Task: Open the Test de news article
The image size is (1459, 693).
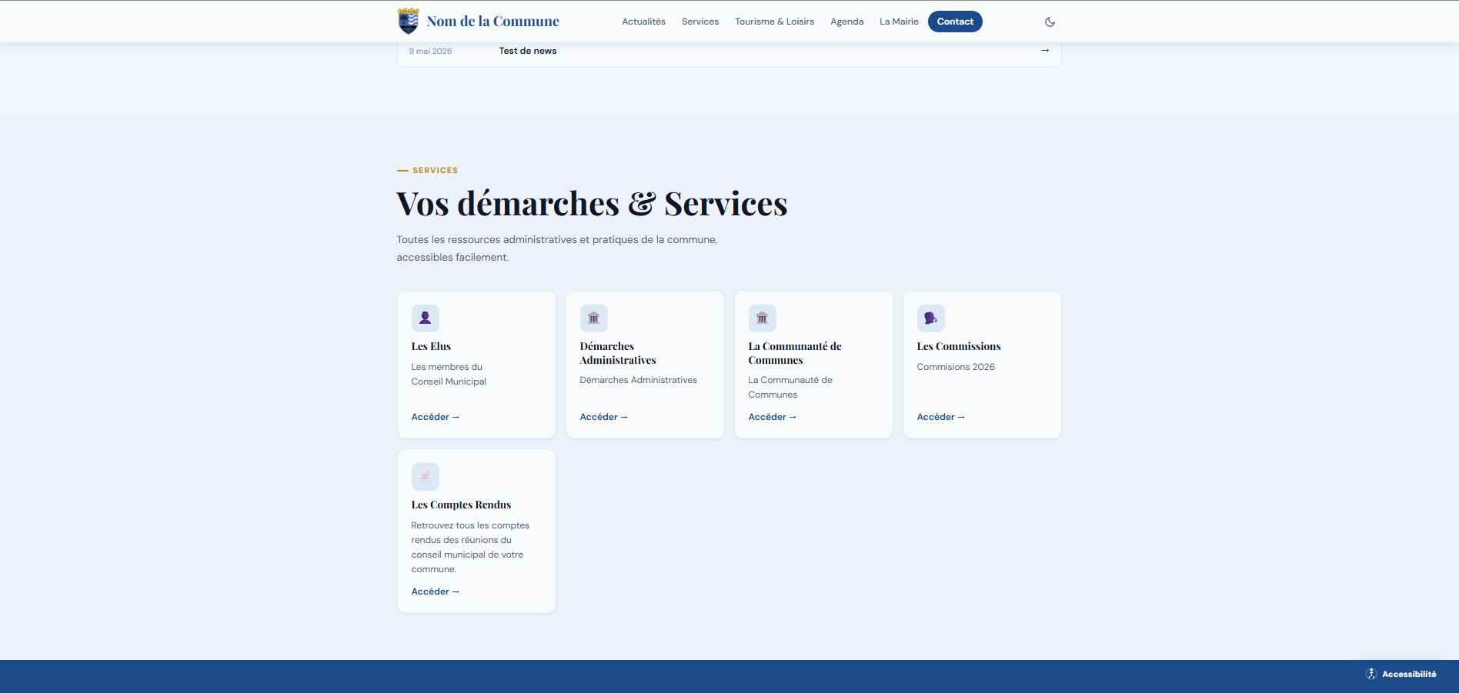Action: coord(528,51)
